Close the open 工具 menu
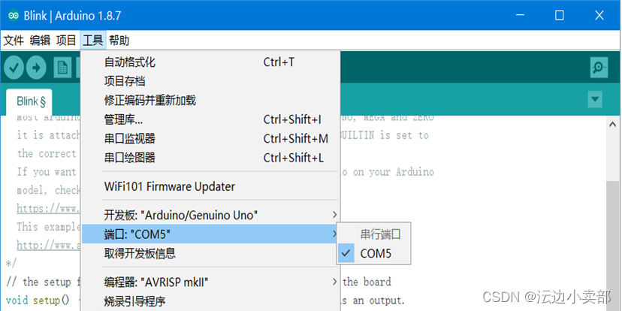 click(x=93, y=40)
